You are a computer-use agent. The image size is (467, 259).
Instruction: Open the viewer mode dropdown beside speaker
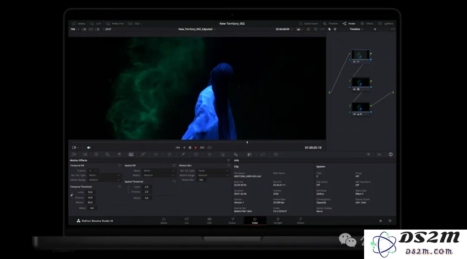[75, 147]
